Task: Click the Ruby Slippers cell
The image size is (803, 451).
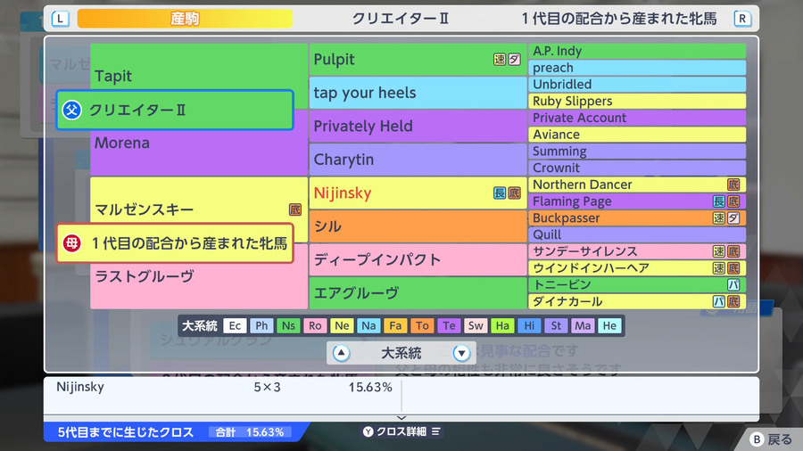Action: [636, 102]
